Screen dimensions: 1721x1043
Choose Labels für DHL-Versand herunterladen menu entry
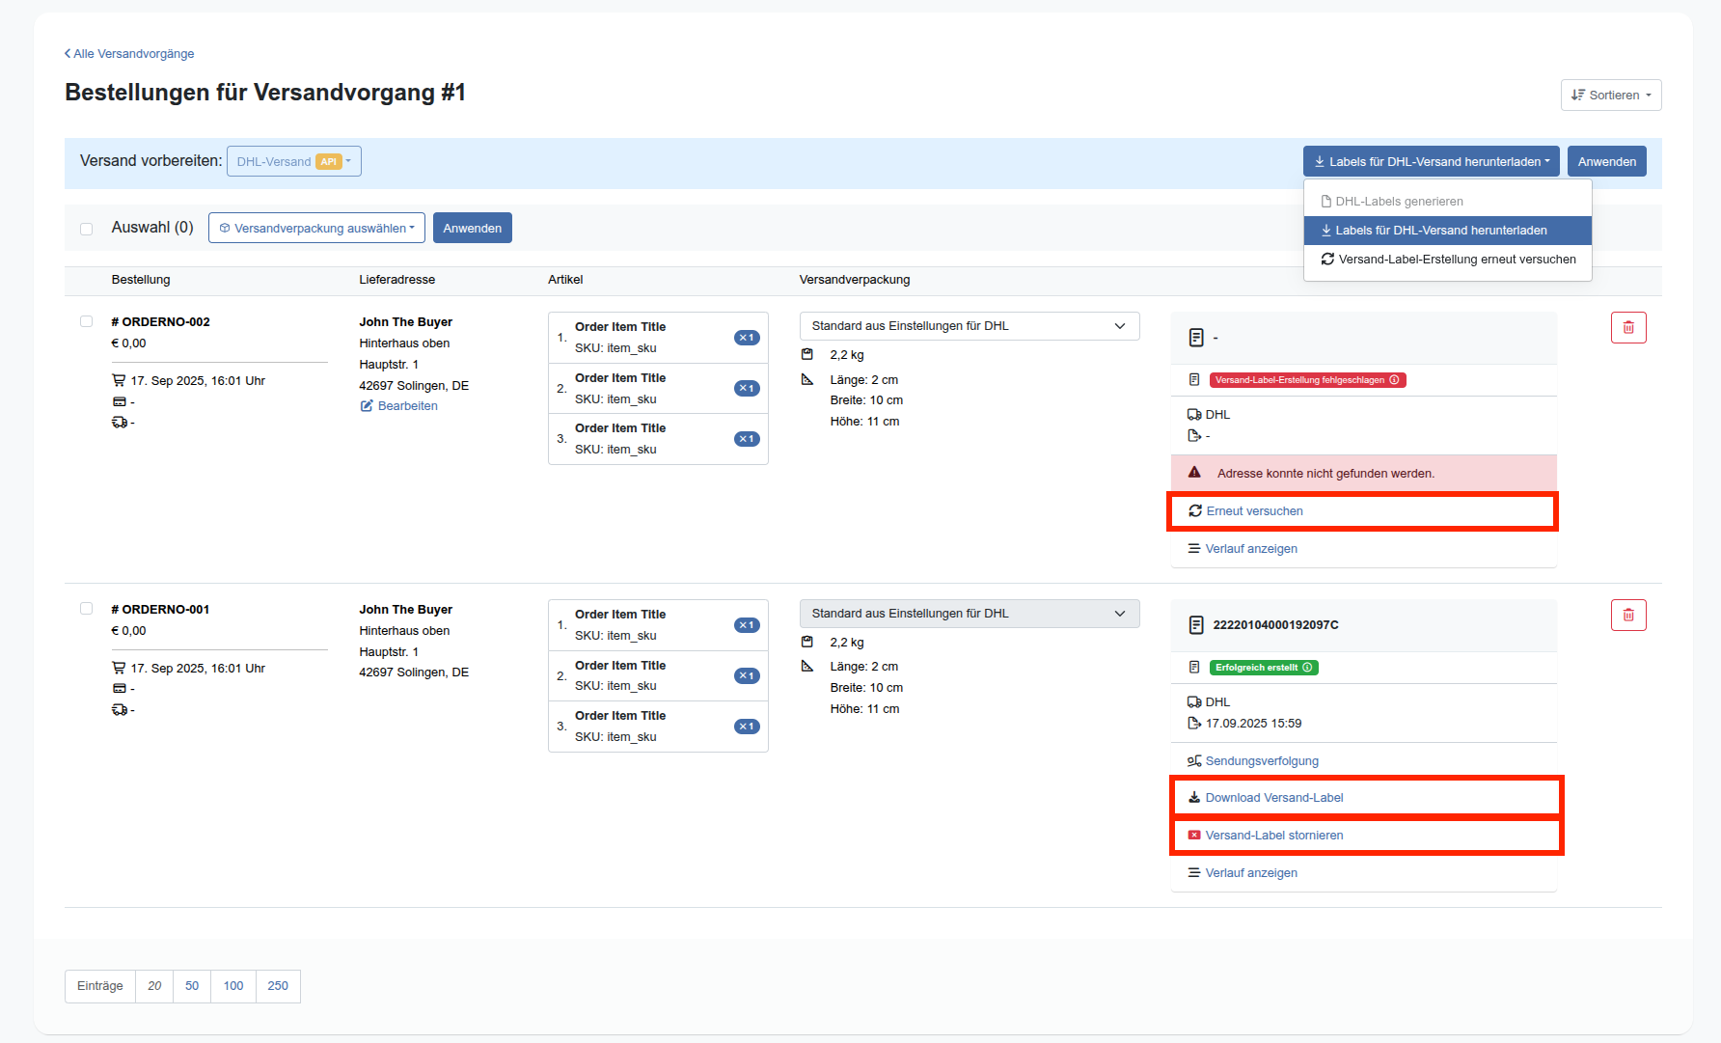coord(1448,231)
